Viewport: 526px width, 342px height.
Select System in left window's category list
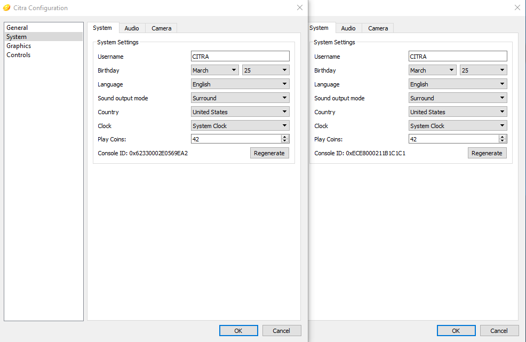pyautogui.click(x=44, y=37)
